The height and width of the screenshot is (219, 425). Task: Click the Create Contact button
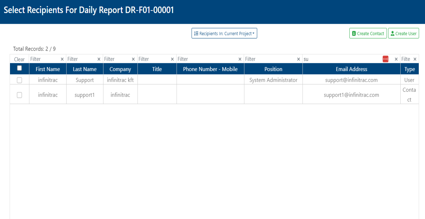[x=368, y=33]
